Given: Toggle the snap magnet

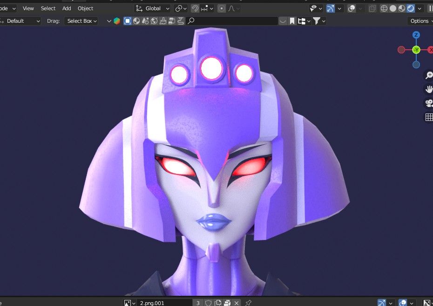Looking at the screenshot, I should point(195,8).
